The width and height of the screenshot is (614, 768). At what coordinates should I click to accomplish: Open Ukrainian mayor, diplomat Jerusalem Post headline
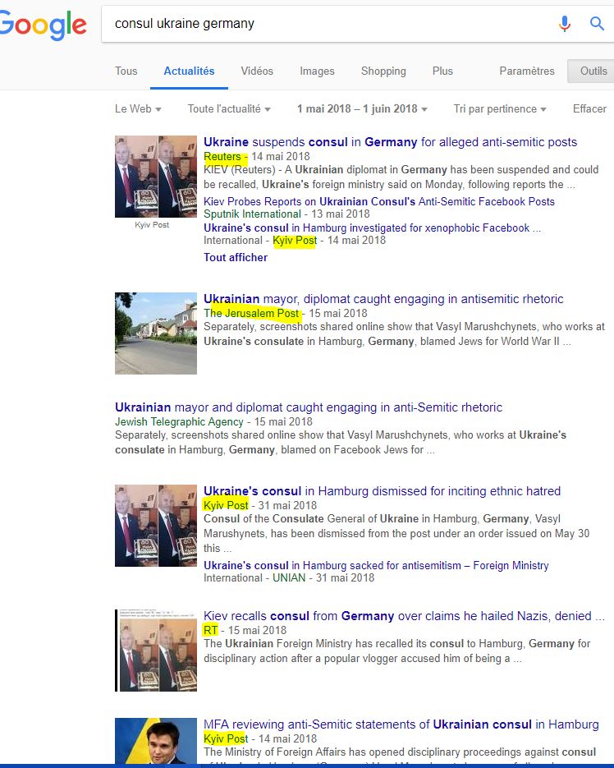[383, 299]
